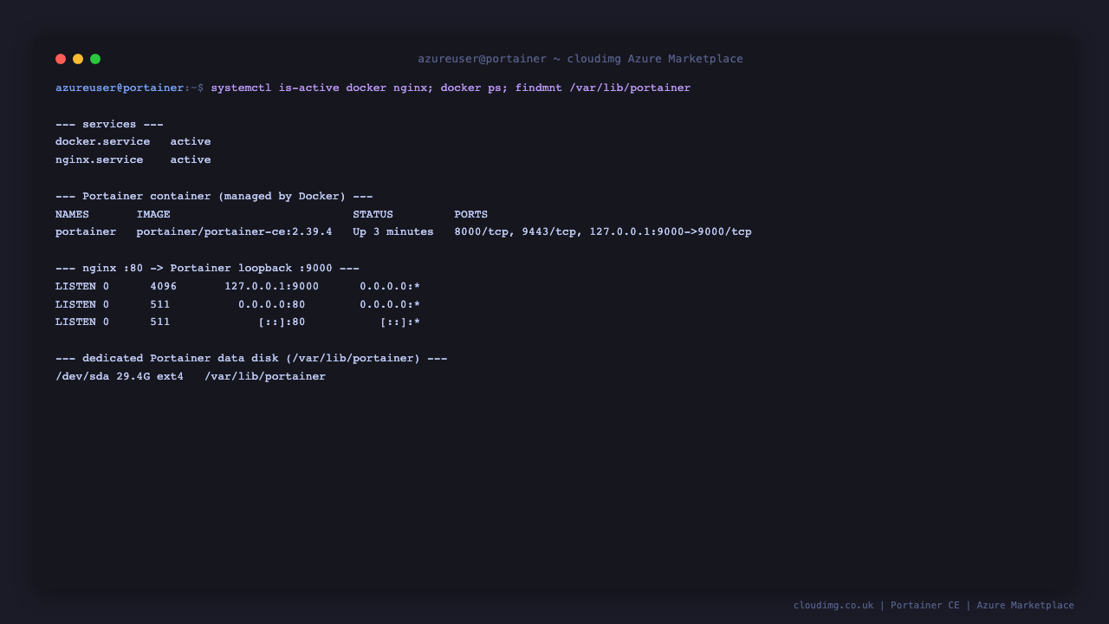The width and height of the screenshot is (1109, 624).
Task: Click the yellow minimize window dot
Action: pyautogui.click(x=78, y=59)
